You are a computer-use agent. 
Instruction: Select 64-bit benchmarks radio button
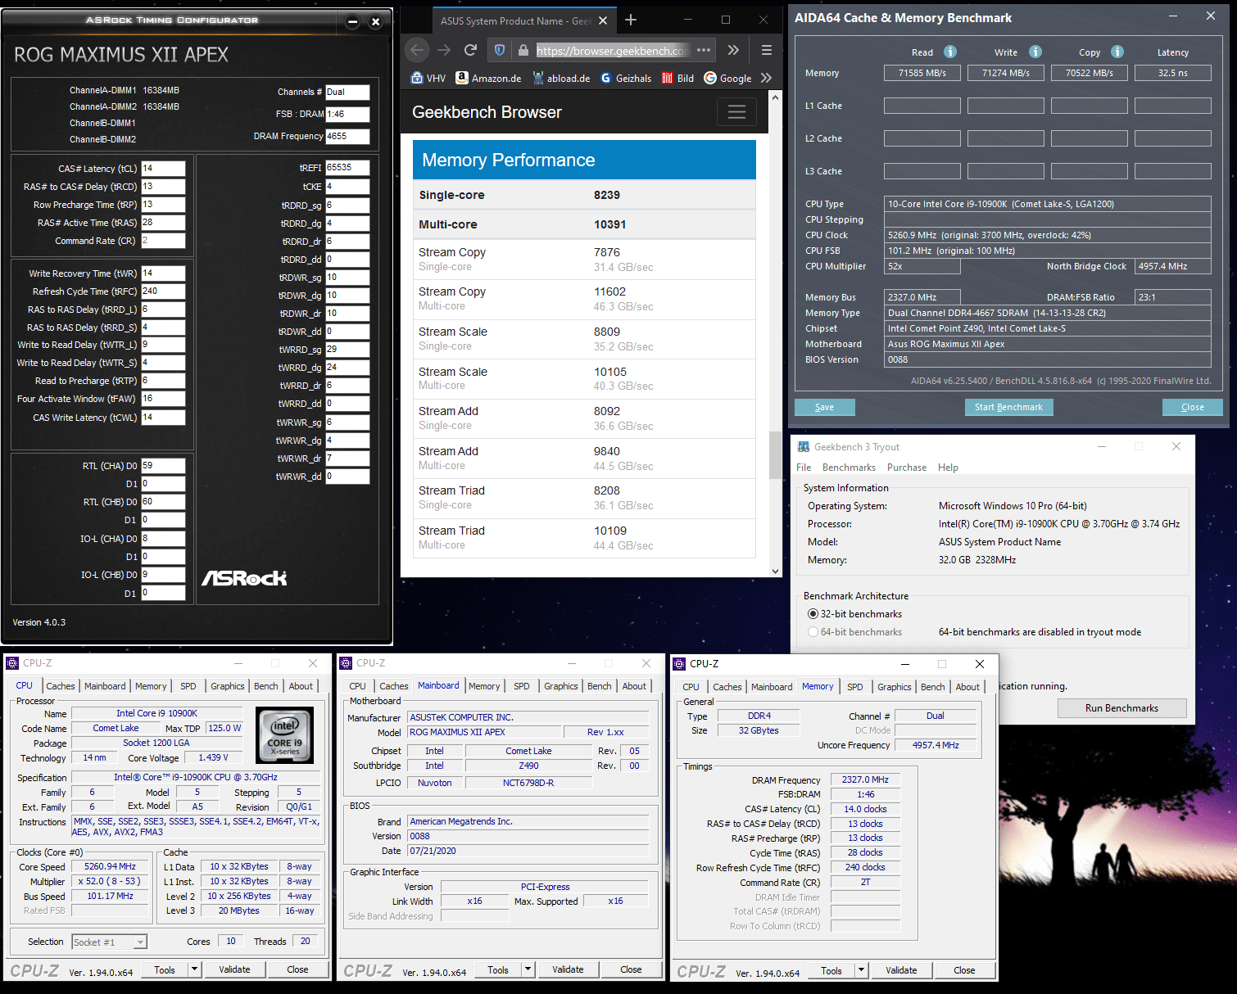click(x=813, y=632)
